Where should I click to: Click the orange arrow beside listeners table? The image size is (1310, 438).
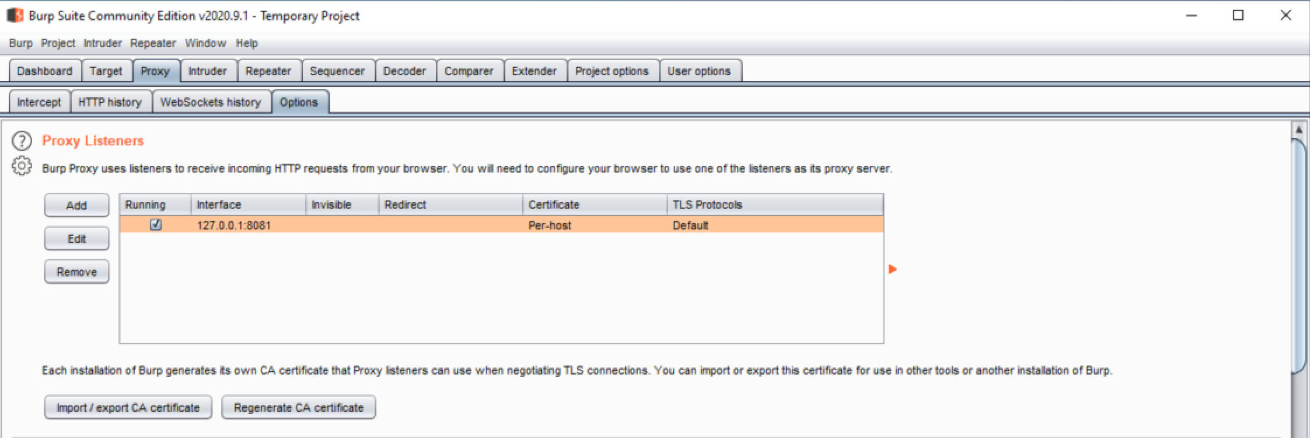tap(892, 269)
